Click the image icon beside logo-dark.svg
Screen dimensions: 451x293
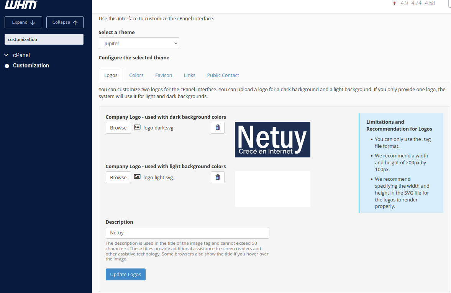pyautogui.click(x=138, y=127)
